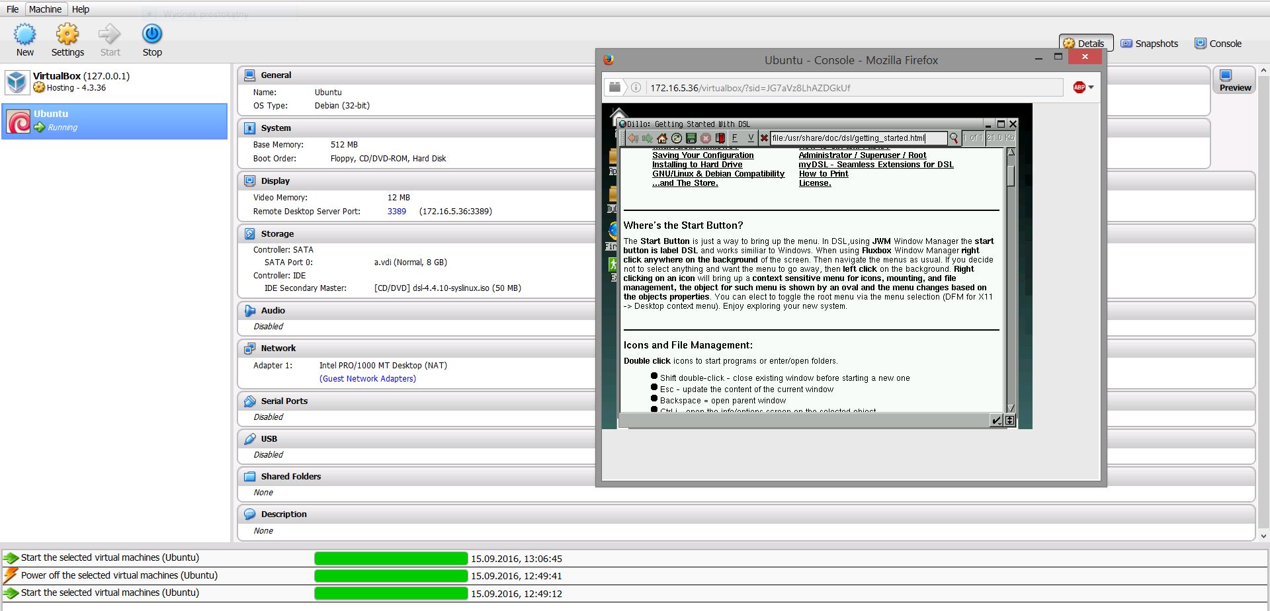Click the Audio section speaker icon
The image size is (1270, 611).
249,310
